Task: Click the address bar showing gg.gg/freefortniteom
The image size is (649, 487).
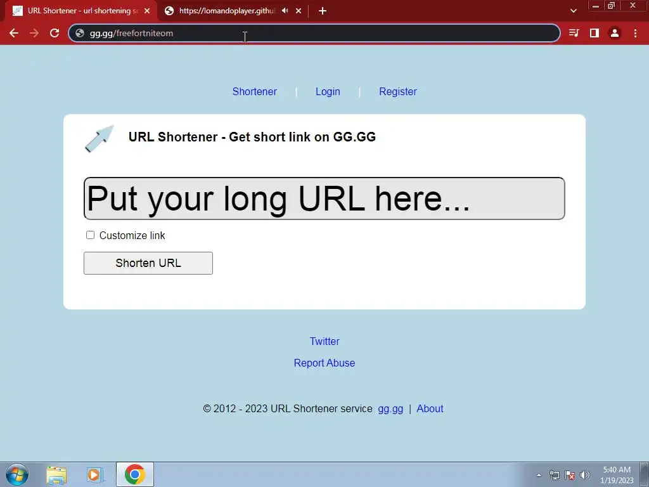Action: click(314, 33)
